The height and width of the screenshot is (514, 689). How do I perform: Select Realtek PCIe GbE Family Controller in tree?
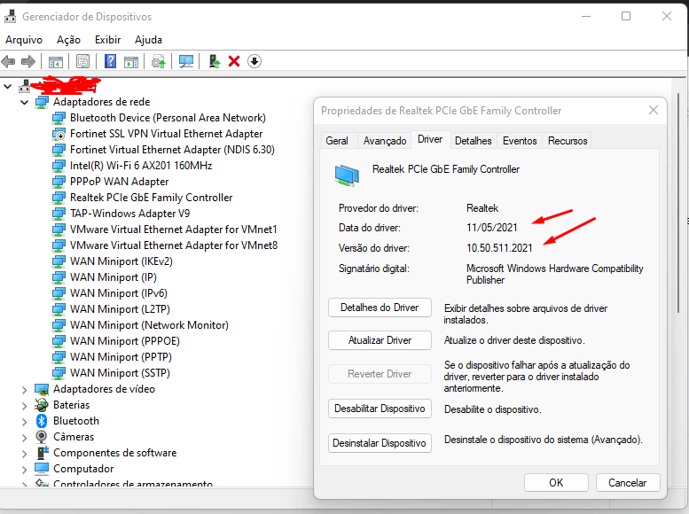pos(151,198)
